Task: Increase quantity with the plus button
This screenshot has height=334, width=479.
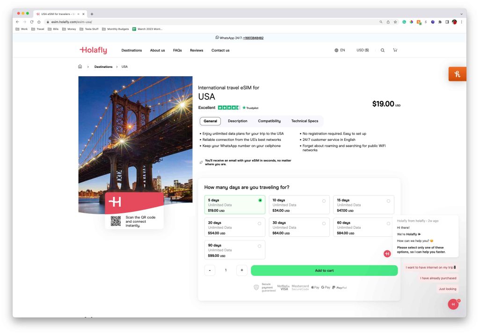Action: click(x=242, y=270)
